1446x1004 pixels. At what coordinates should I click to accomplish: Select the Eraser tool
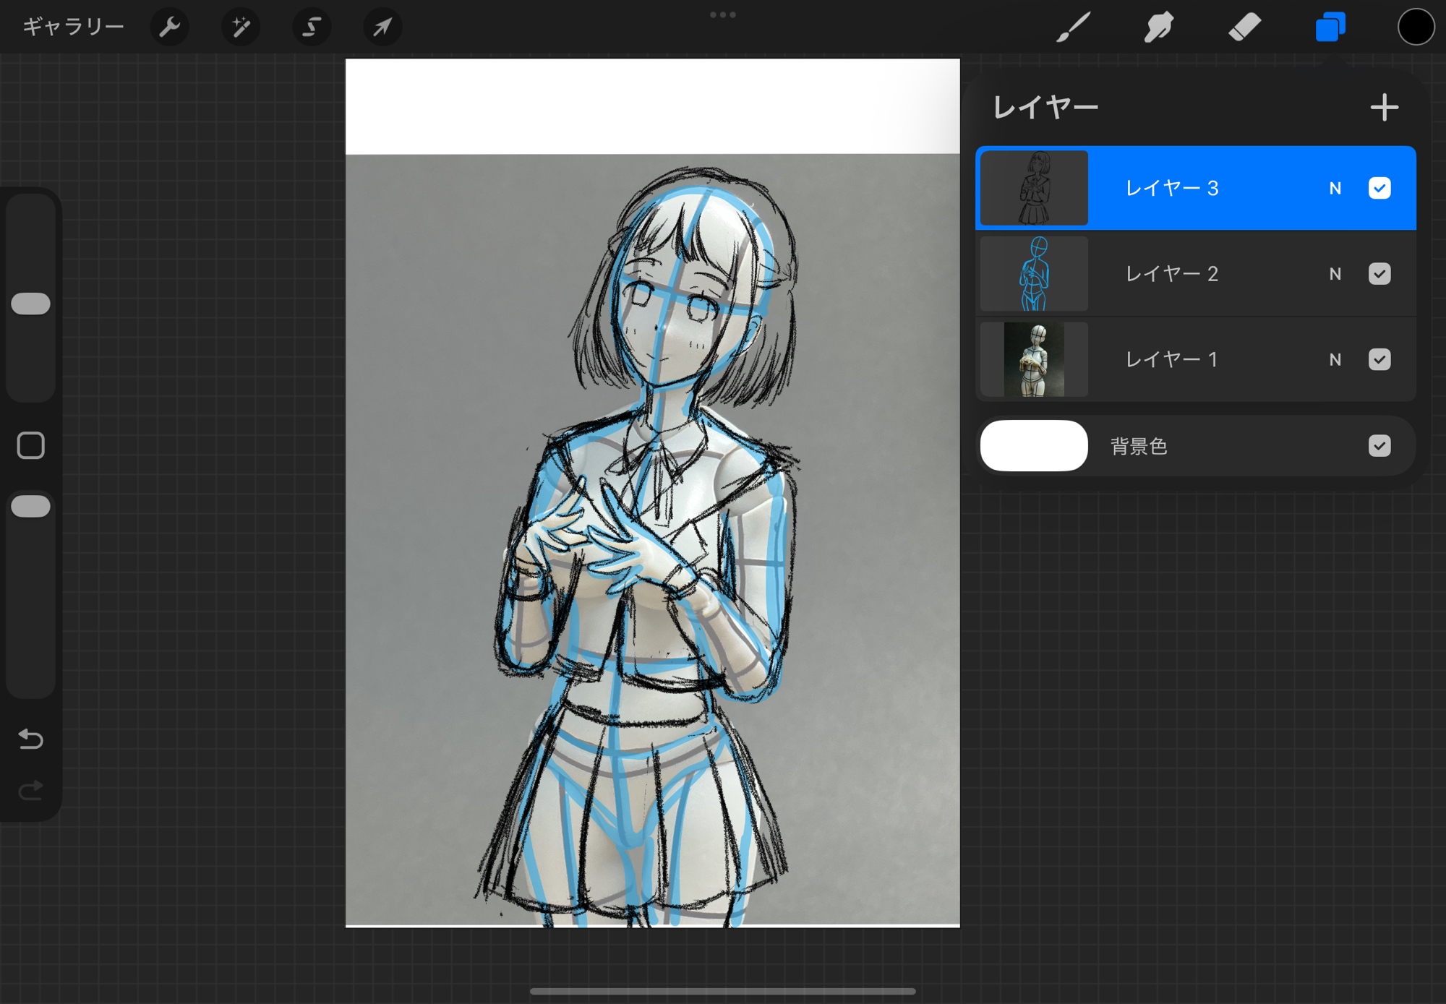(1244, 27)
